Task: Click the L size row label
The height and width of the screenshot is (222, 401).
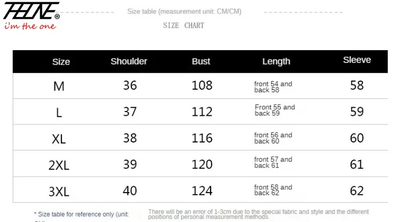Action: (x=59, y=113)
